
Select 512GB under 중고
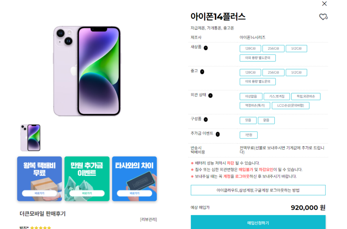[x=296, y=73]
